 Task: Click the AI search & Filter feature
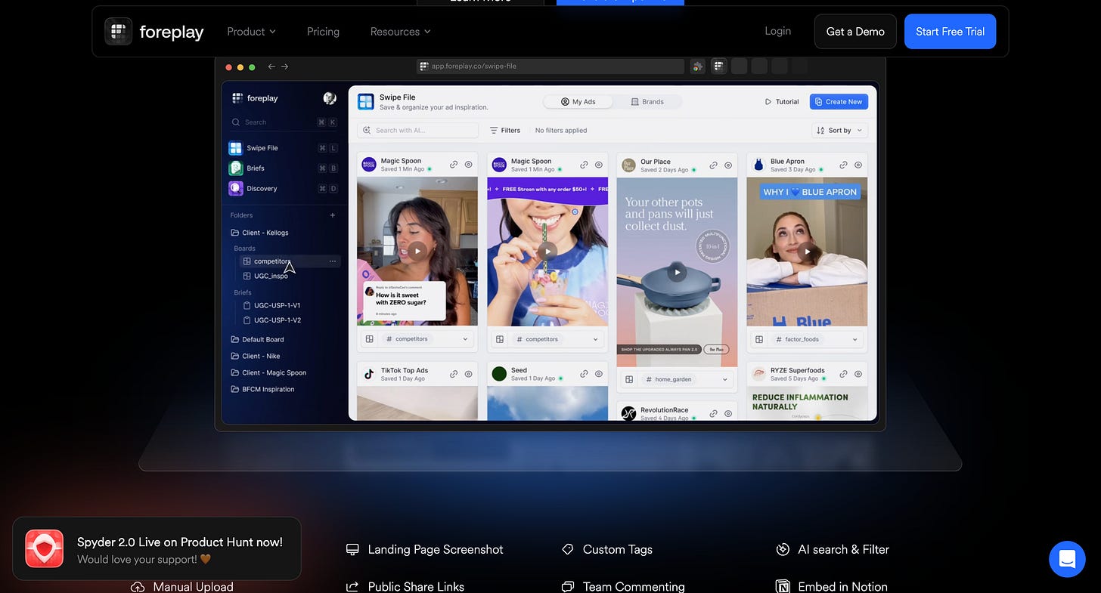click(833, 549)
